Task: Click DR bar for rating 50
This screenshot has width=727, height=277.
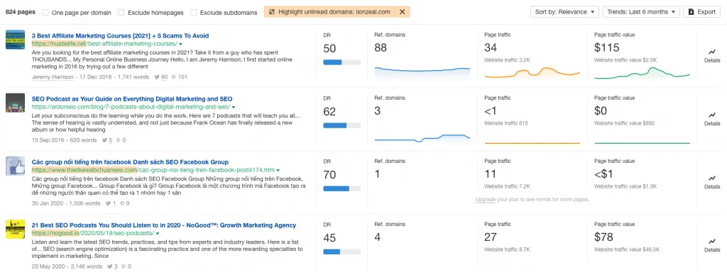Action: click(341, 62)
